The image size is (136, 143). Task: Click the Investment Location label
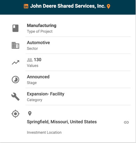pos(44,133)
